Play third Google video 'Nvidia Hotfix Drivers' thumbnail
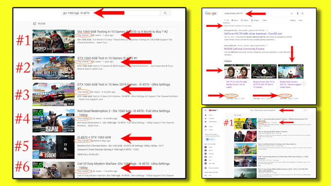 point(291,71)
